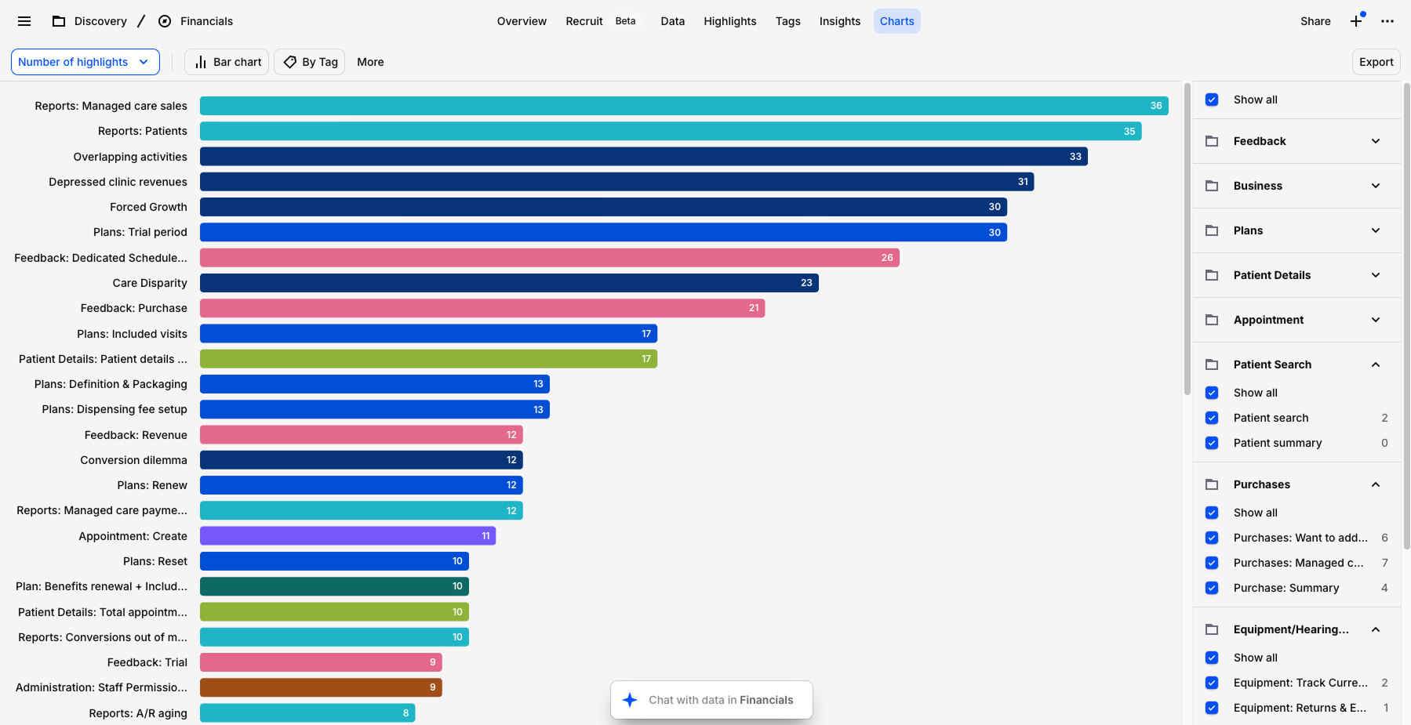Open the hamburger navigation menu
This screenshot has width=1411, height=725.
[24, 21]
